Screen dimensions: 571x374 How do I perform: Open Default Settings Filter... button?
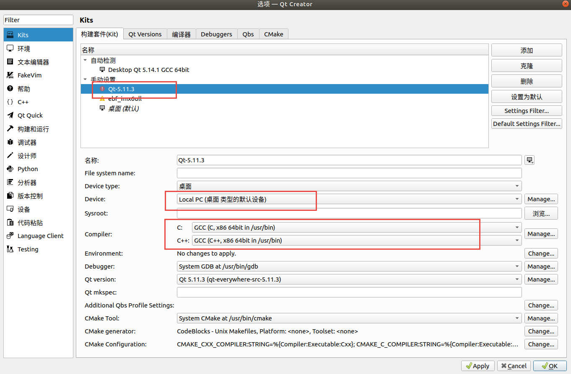click(527, 124)
